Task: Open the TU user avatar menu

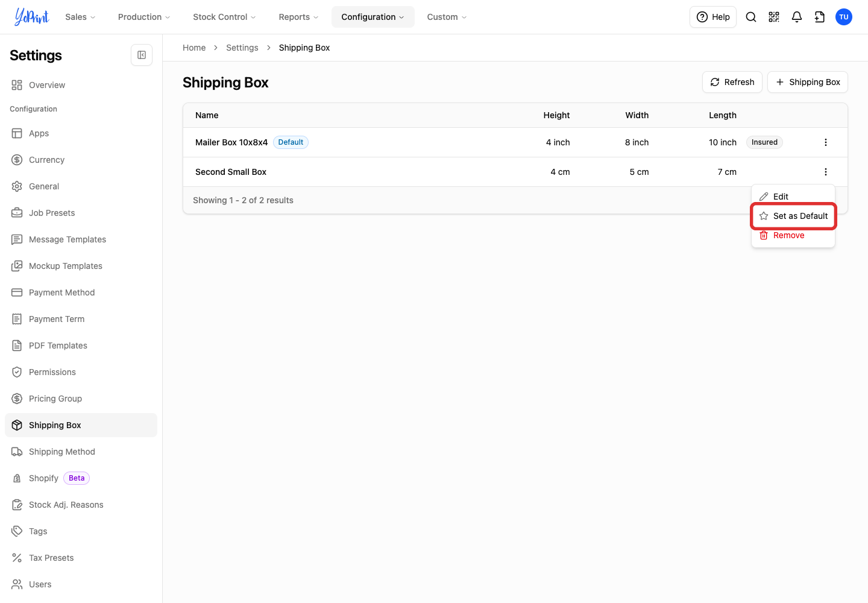Action: [x=844, y=17]
